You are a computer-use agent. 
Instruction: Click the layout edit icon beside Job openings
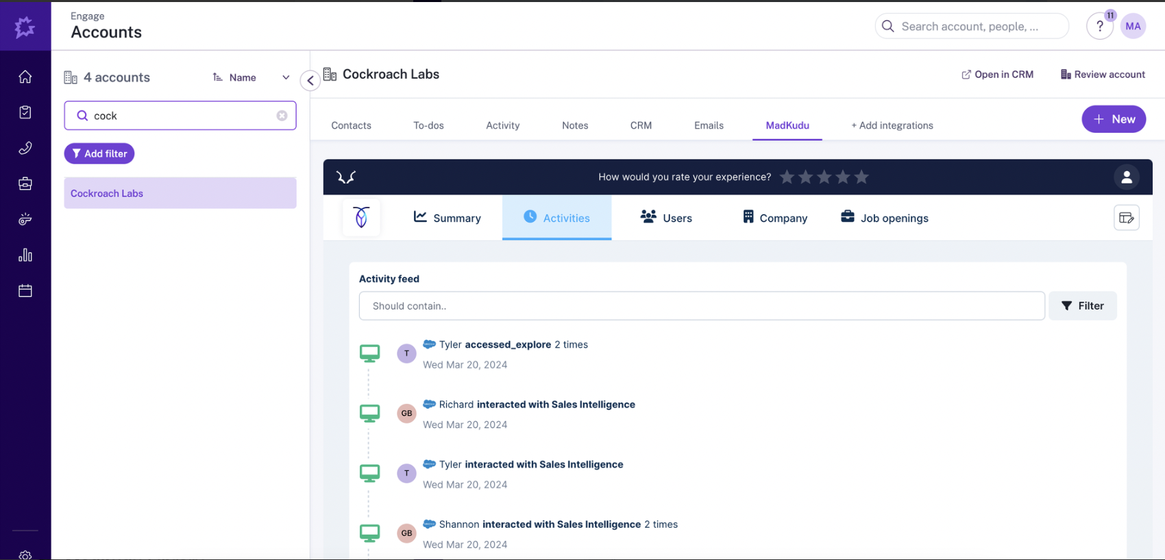click(x=1126, y=218)
